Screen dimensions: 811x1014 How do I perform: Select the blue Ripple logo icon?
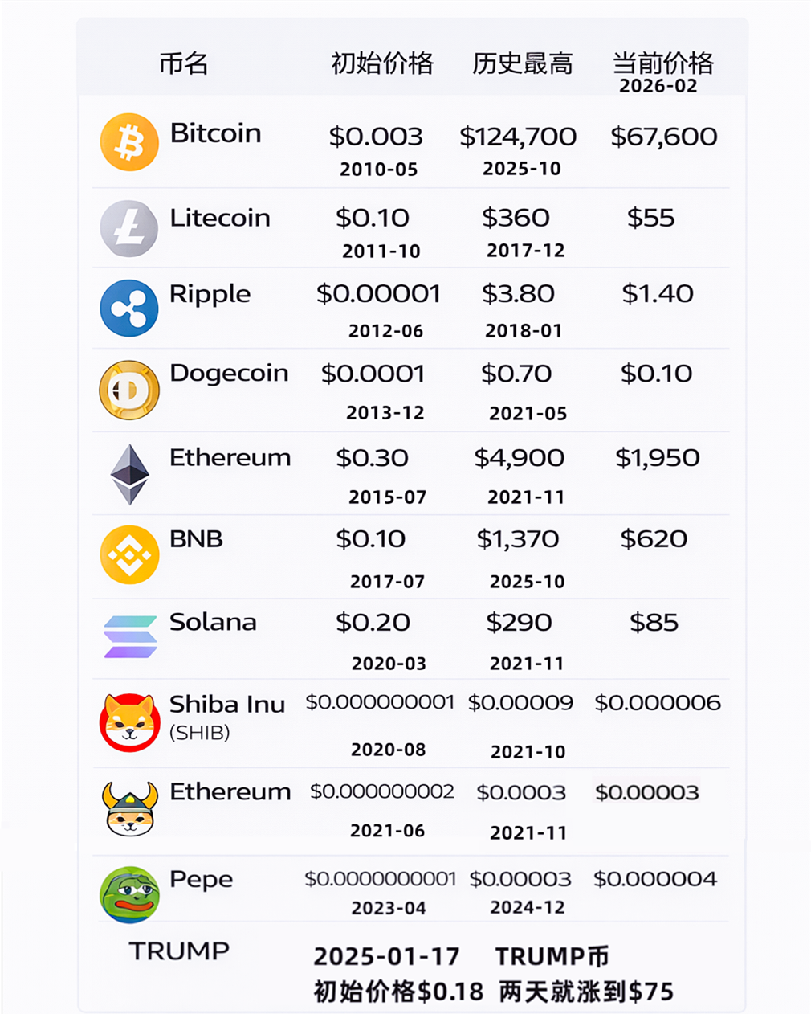click(129, 308)
